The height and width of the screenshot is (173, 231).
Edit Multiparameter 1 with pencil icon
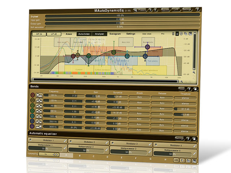pos(65,148)
